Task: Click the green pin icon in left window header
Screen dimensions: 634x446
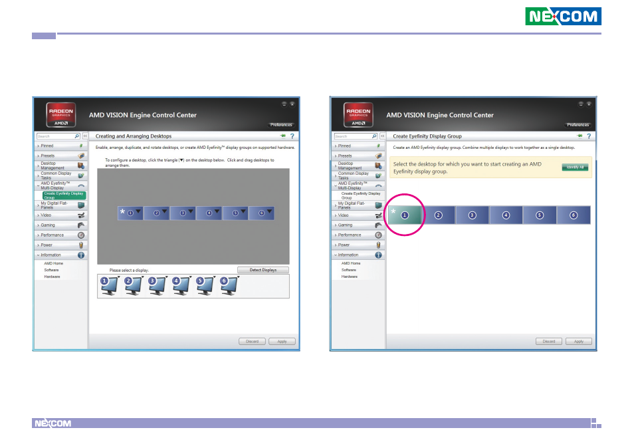Action: (283, 136)
